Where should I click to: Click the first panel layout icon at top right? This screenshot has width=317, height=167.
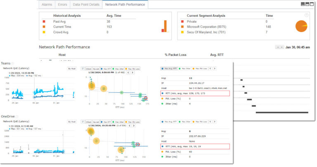303,4
